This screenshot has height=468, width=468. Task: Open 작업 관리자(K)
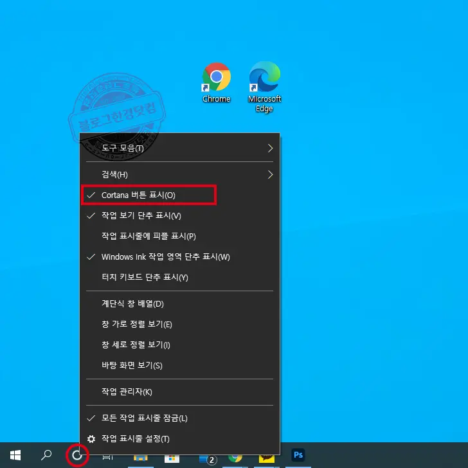180,392
